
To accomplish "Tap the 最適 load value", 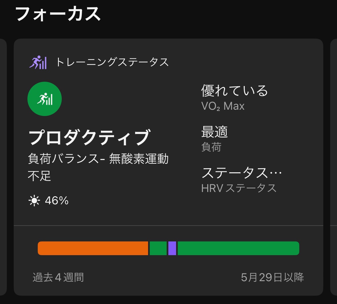I will [214, 132].
